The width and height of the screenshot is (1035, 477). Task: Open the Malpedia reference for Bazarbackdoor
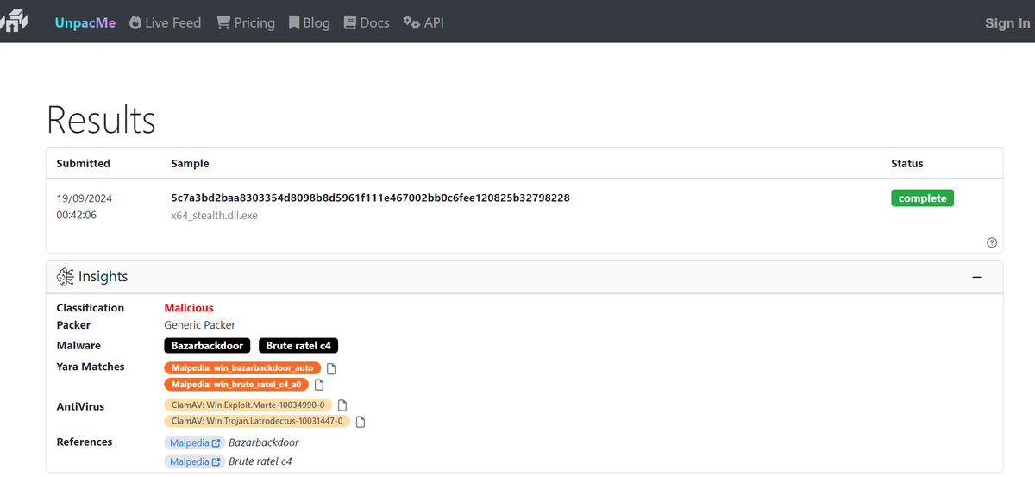[x=194, y=442]
